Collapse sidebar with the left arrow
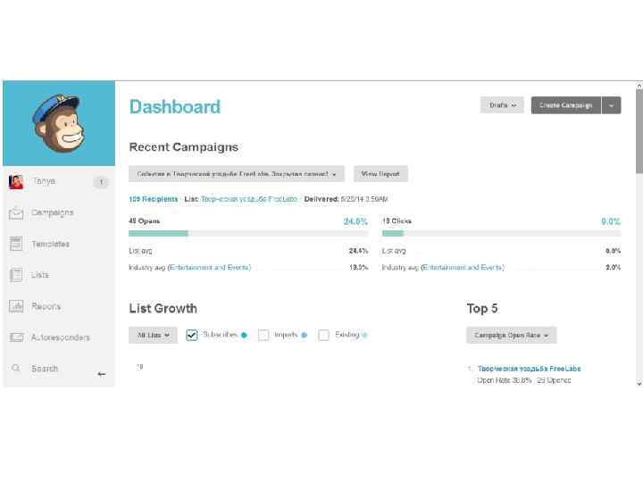This screenshot has width=643, height=482. pyautogui.click(x=101, y=374)
